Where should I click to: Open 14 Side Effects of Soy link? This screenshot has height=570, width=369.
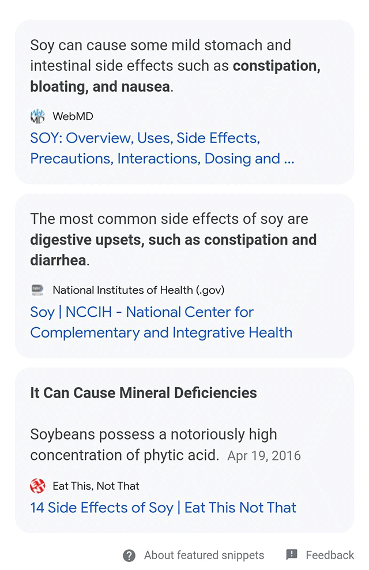point(163,508)
